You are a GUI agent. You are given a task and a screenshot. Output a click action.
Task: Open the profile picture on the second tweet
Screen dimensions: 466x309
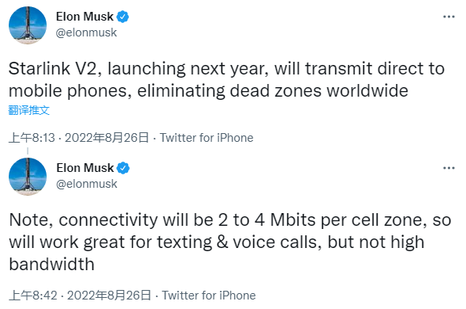pos(28,177)
